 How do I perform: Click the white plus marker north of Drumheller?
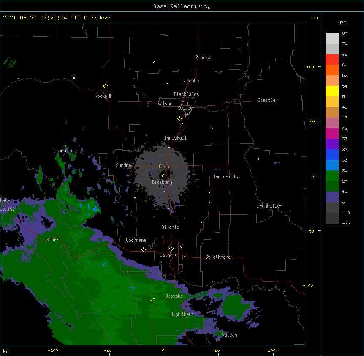tap(258, 159)
